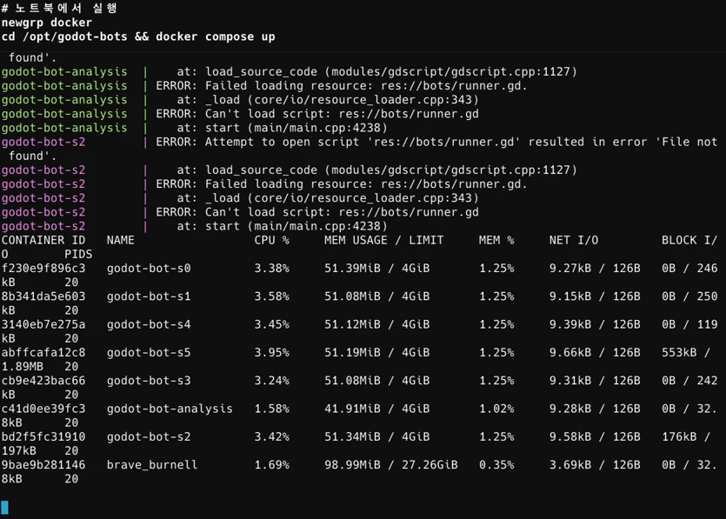Screen dimensions: 726x519
Task: Click the NET I/O column header
Action: pyautogui.click(x=574, y=240)
